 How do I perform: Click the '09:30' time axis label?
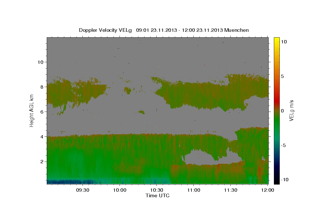coord(83,190)
